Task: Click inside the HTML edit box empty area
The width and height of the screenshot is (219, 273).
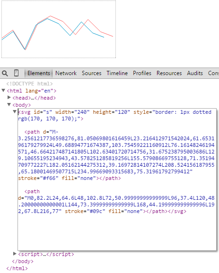Action: [117, 232]
